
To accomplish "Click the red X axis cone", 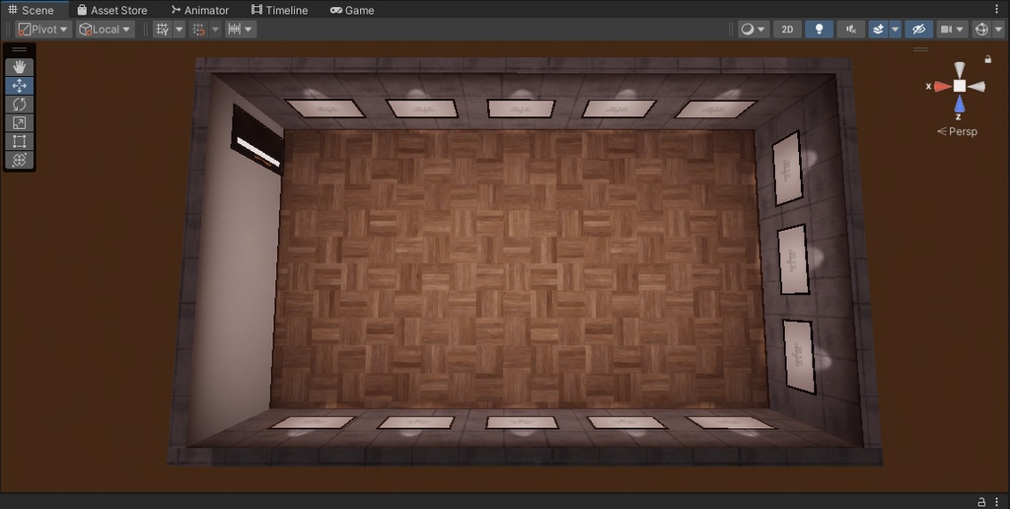I will point(942,87).
